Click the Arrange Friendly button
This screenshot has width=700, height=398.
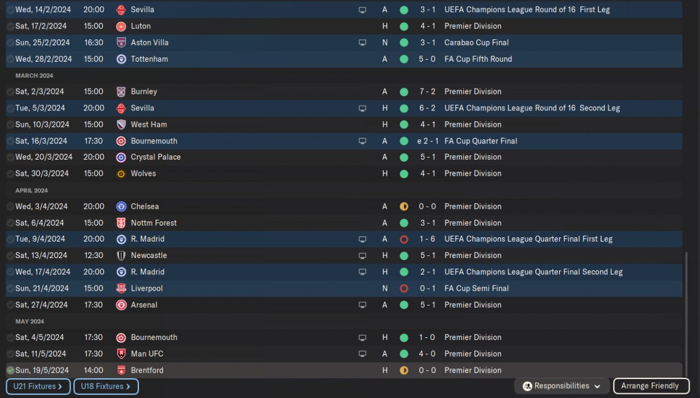coord(649,386)
